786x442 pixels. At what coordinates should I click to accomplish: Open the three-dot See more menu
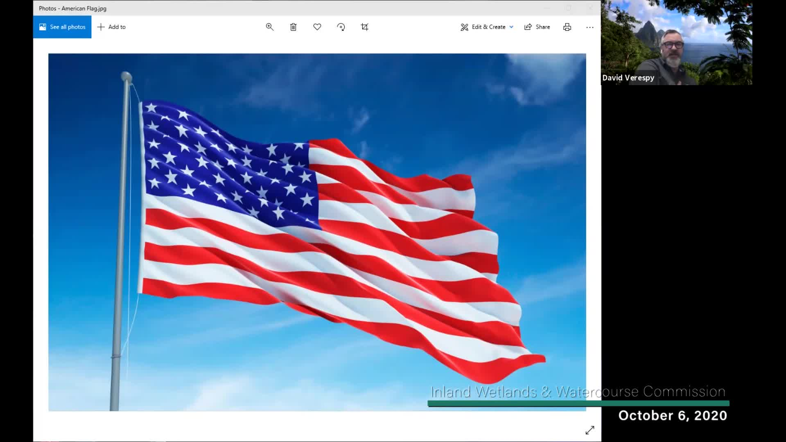coord(589,27)
